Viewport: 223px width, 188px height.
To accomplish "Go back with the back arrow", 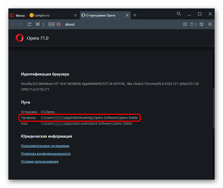I will click(x=13, y=24).
